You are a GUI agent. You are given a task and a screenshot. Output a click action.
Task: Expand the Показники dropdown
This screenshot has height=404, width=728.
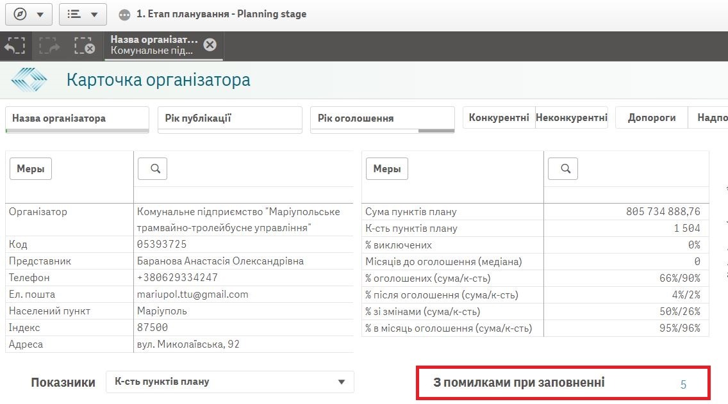229,382
